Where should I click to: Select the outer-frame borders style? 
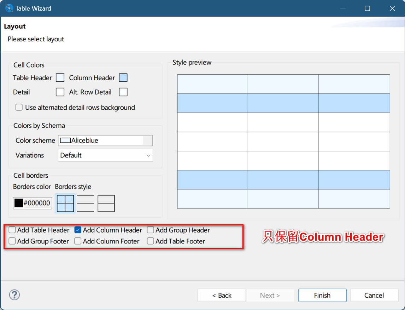click(106, 203)
